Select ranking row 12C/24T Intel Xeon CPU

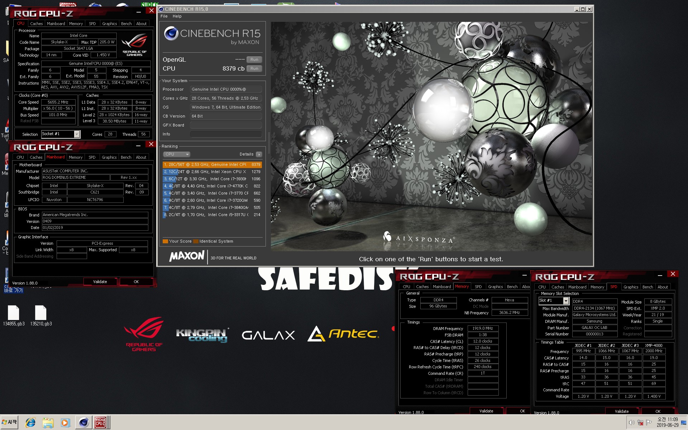212,172
